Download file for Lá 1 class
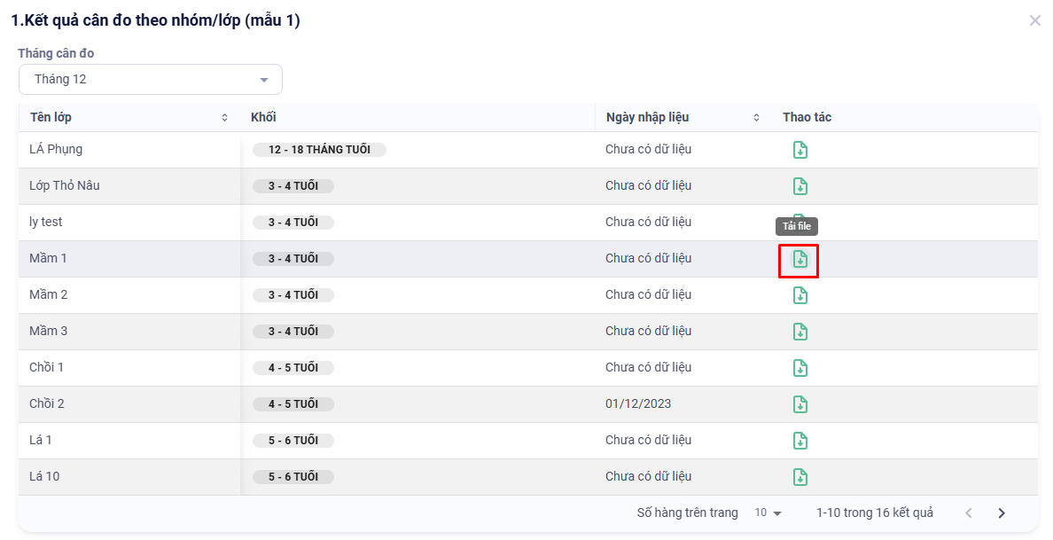This screenshot has height=540, width=1053. point(799,441)
